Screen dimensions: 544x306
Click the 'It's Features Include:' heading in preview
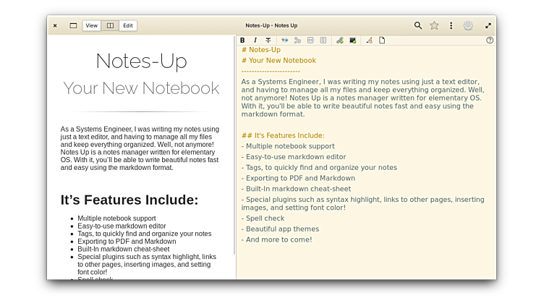(129, 200)
